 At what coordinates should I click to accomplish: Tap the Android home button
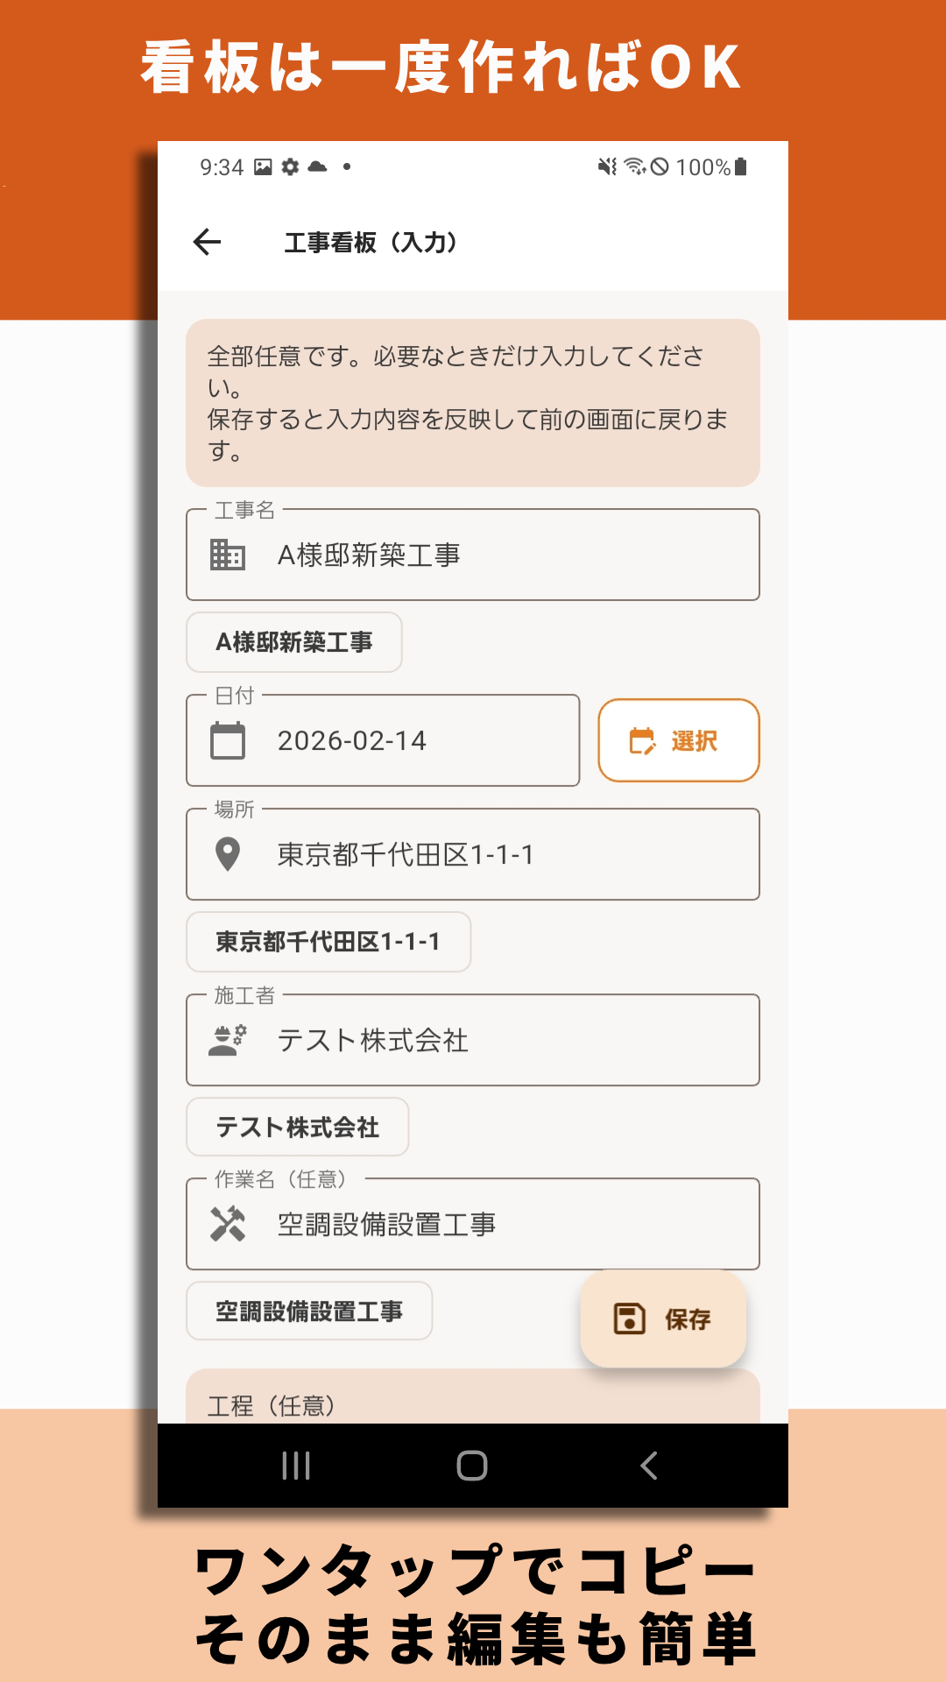(472, 1466)
